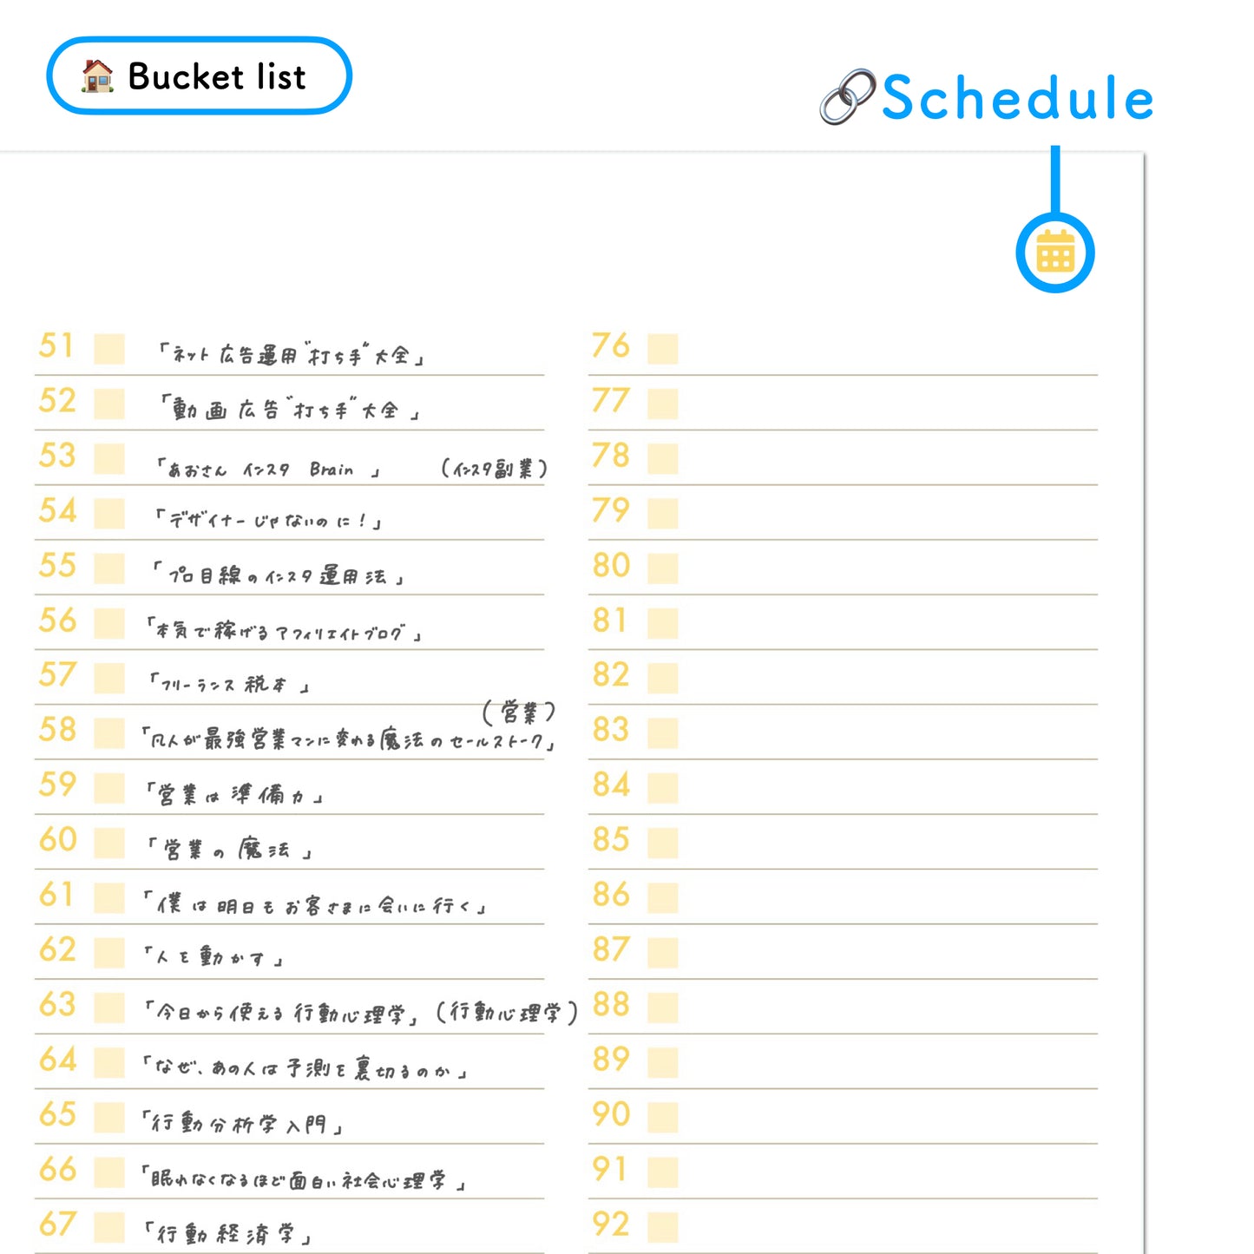Open the Schedule link
Image resolution: width=1254 pixels, height=1254 pixels.
(1016, 97)
